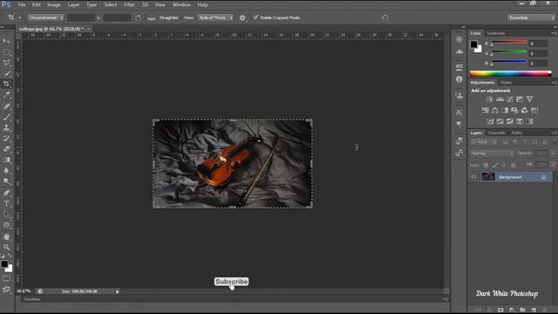Toggle Quick Mask mode button
The width and height of the screenshot is (558, 314).
[x=6, y=278]
